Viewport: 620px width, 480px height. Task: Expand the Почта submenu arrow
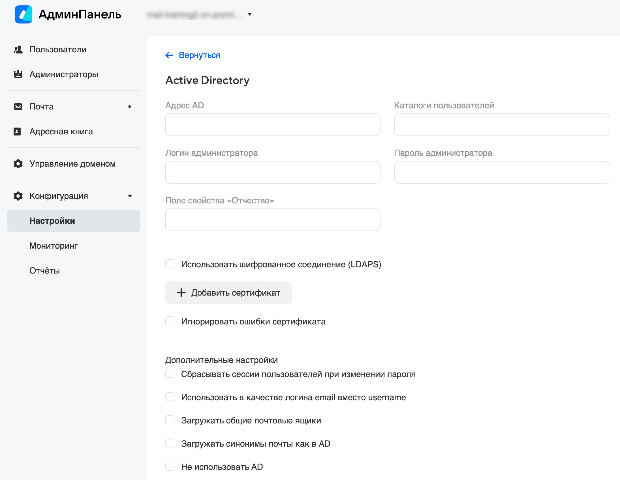(130, 107)
